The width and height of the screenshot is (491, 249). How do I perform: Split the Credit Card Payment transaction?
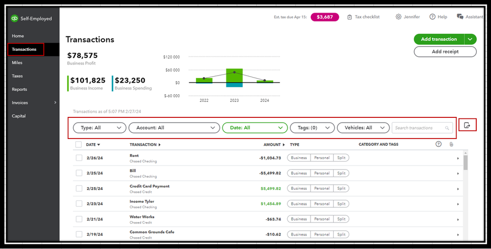(341, 189)
